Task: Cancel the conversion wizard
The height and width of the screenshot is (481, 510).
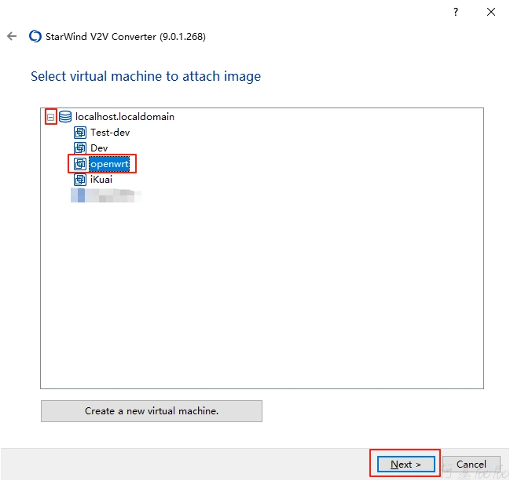Action: point(471,464)
